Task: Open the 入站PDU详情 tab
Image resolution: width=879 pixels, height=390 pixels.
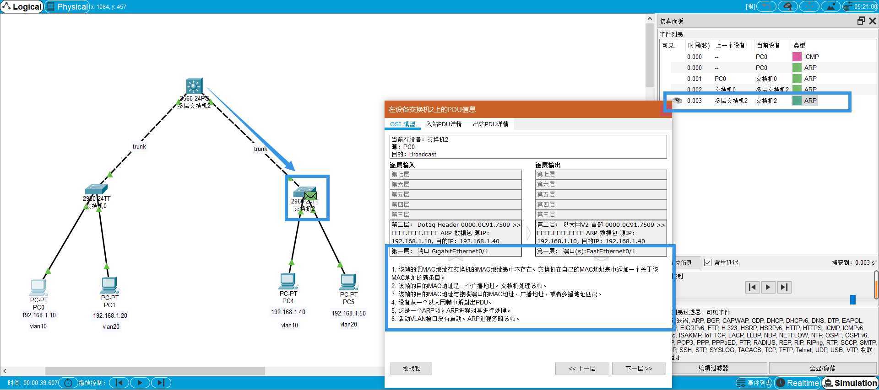Action: click(x=444, y=124)
